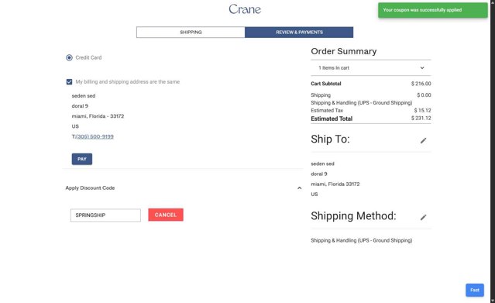Click the PAY button
This screenshot has width=495, height=303.
coord(82,159)
